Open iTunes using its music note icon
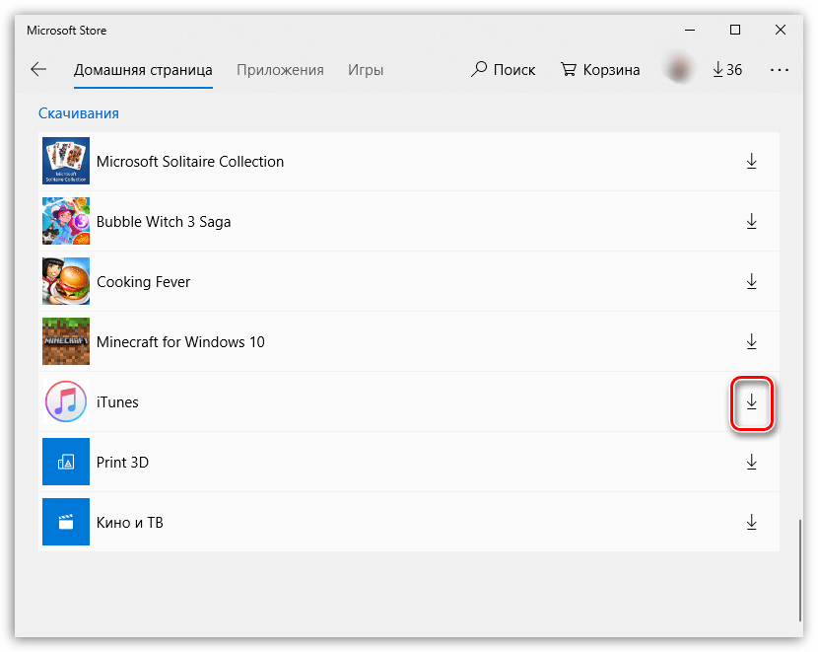 [65, 401]
